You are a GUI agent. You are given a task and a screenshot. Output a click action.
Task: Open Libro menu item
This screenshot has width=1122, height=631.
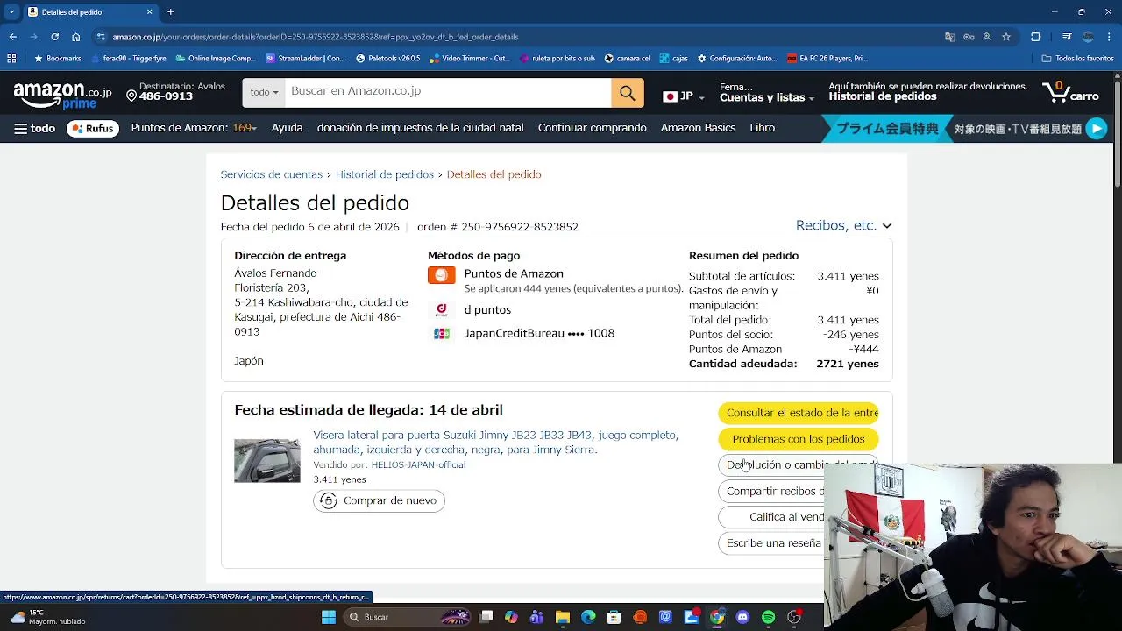(x=762, y=128)
